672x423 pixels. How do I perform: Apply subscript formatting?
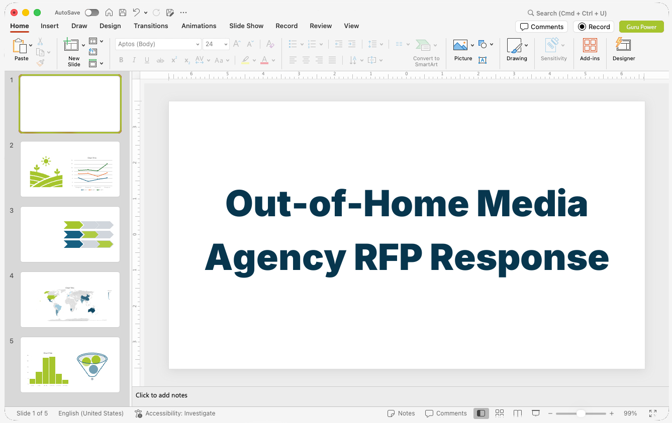187,60
